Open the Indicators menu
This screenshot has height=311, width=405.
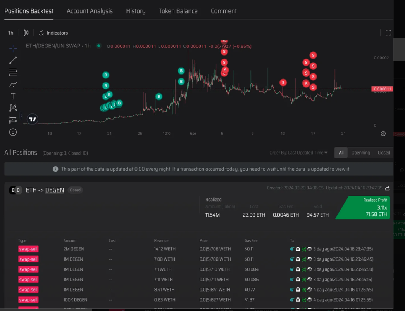point(53,33)
